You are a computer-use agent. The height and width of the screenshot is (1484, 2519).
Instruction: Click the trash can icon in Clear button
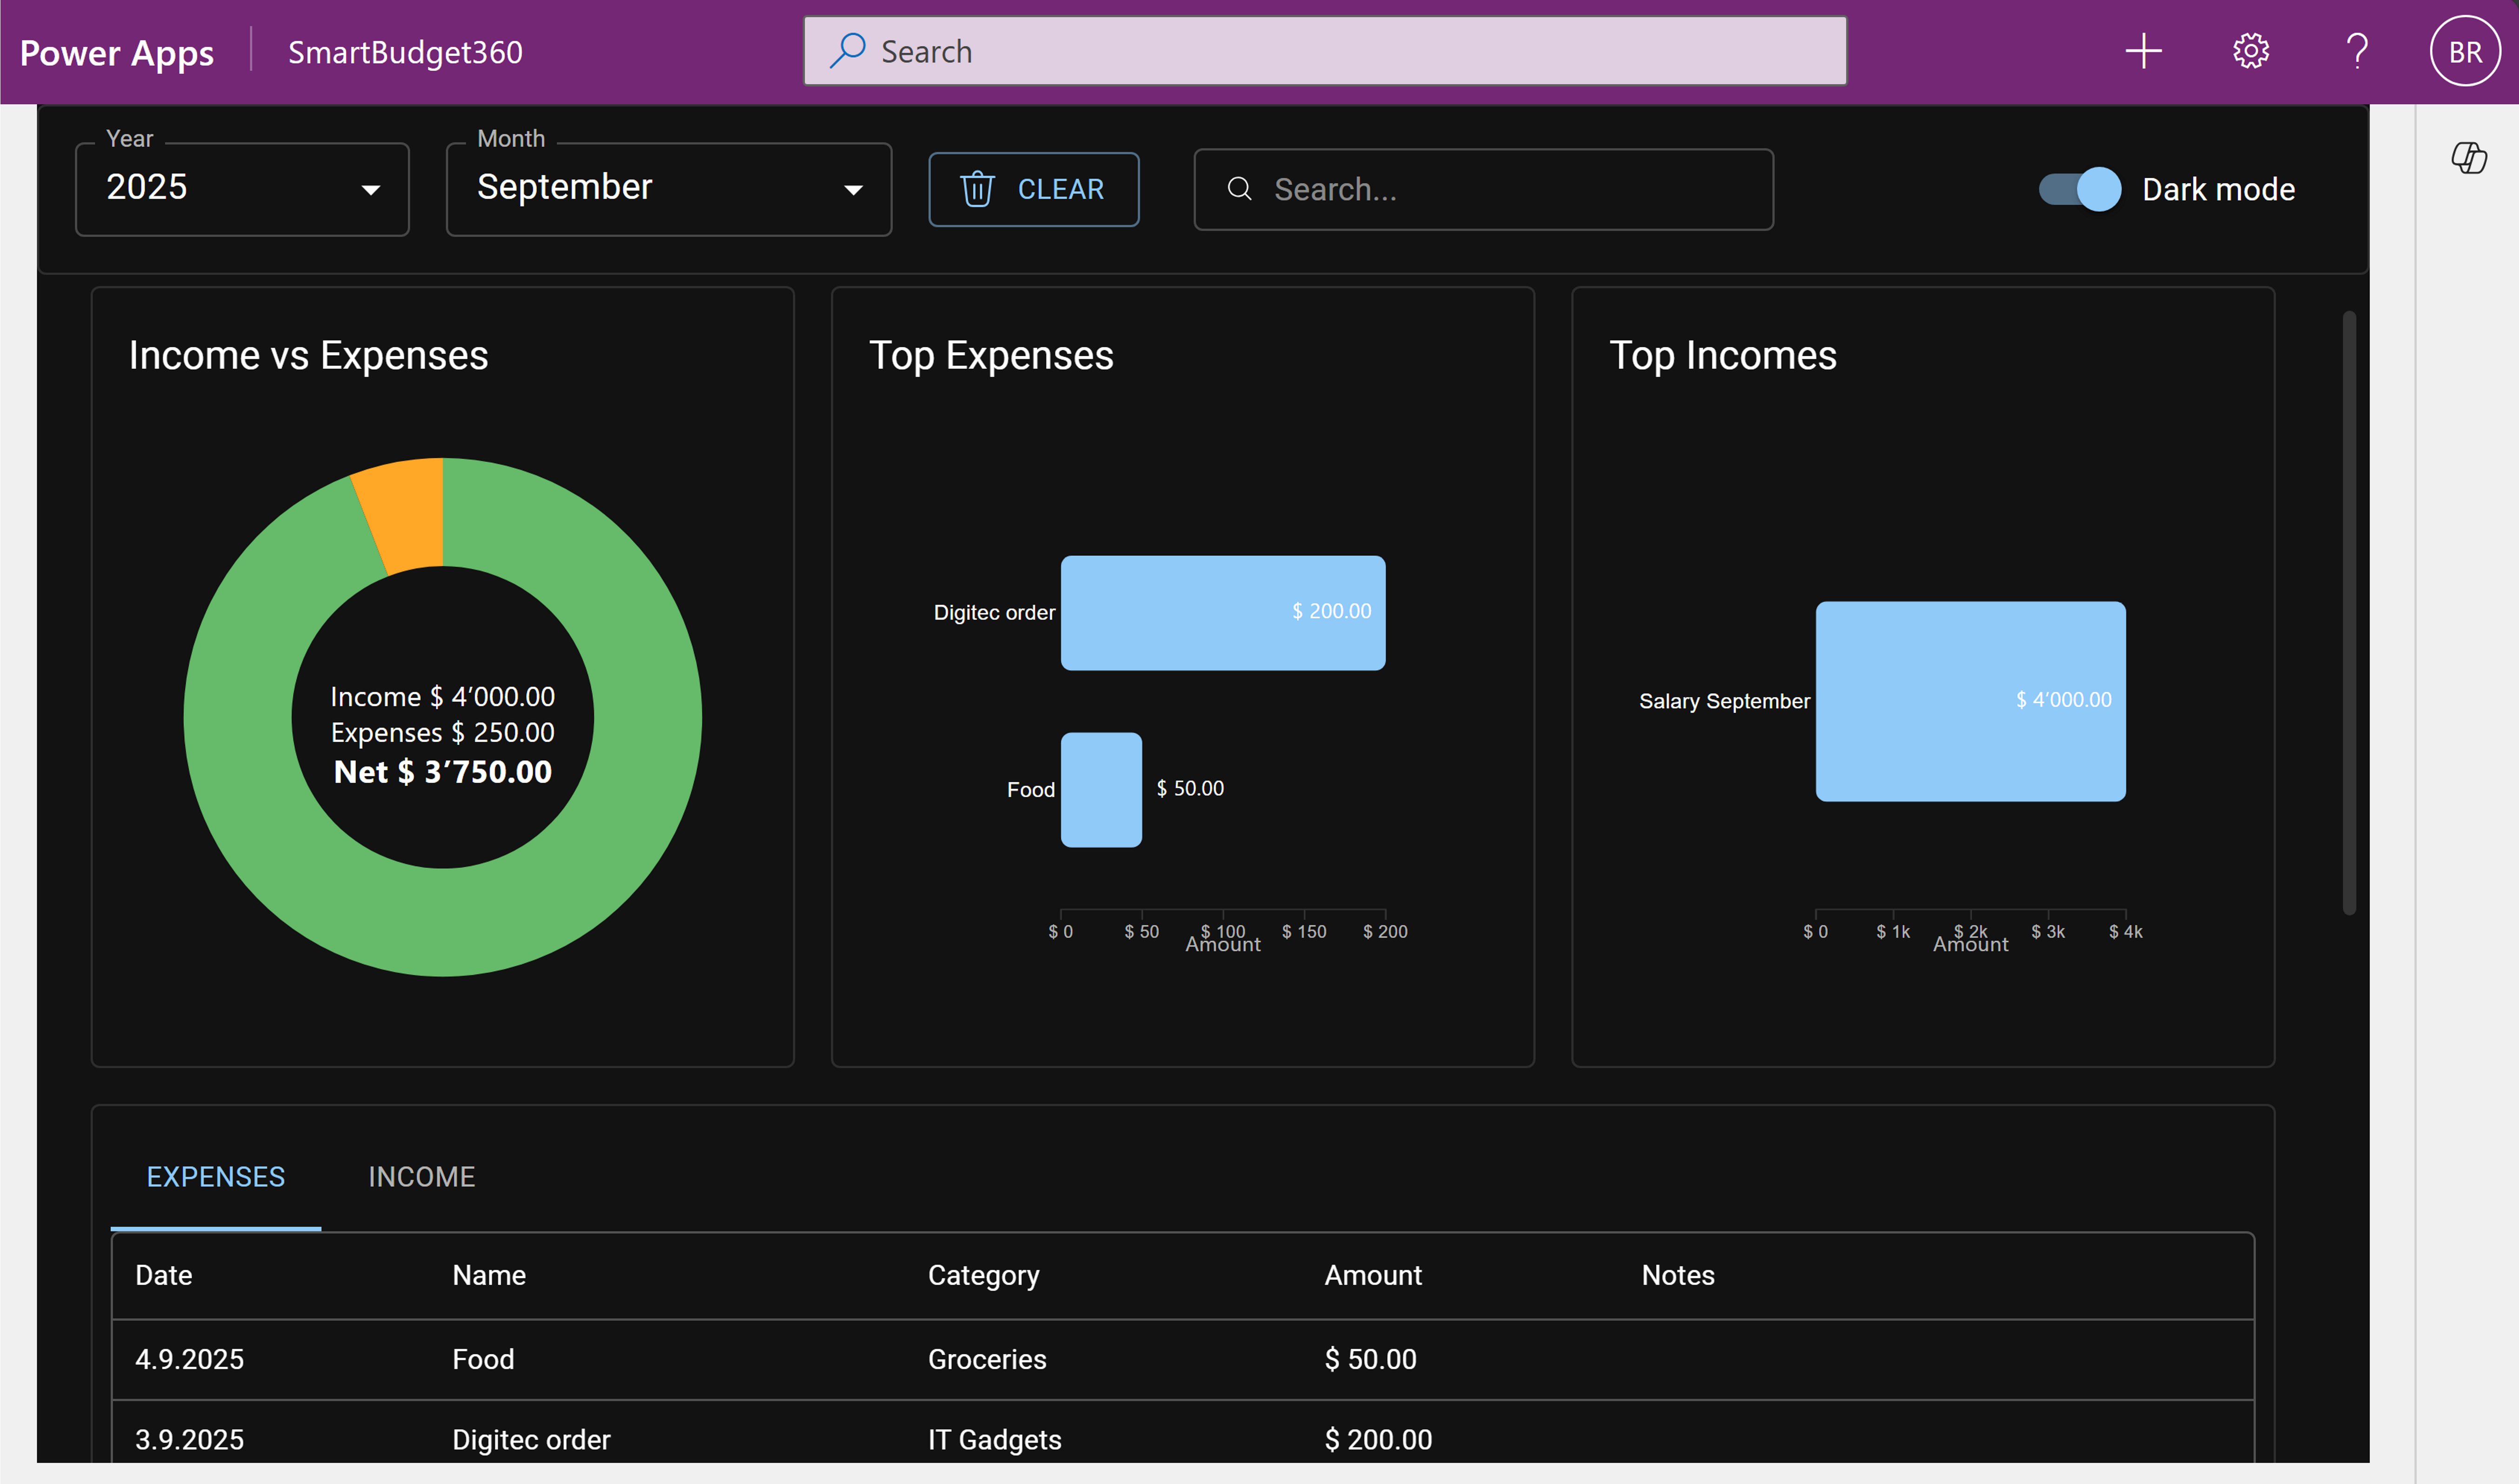(x=977, y=189)
